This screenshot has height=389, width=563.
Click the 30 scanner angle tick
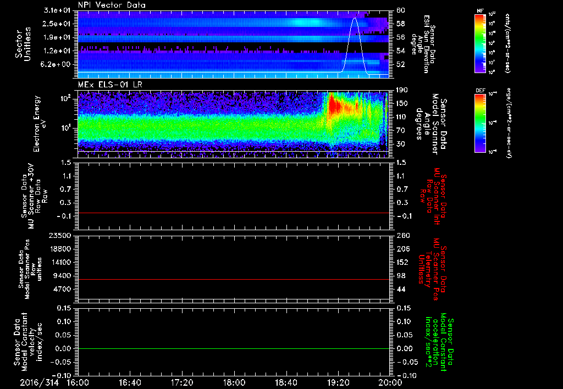401,144
